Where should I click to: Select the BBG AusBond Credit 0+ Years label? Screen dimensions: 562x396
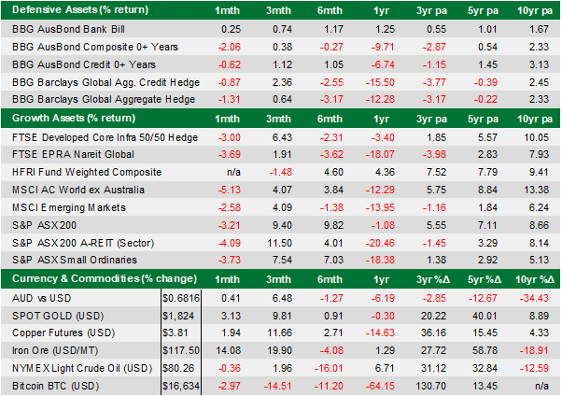pyautogui.click(x=69, y=65)
